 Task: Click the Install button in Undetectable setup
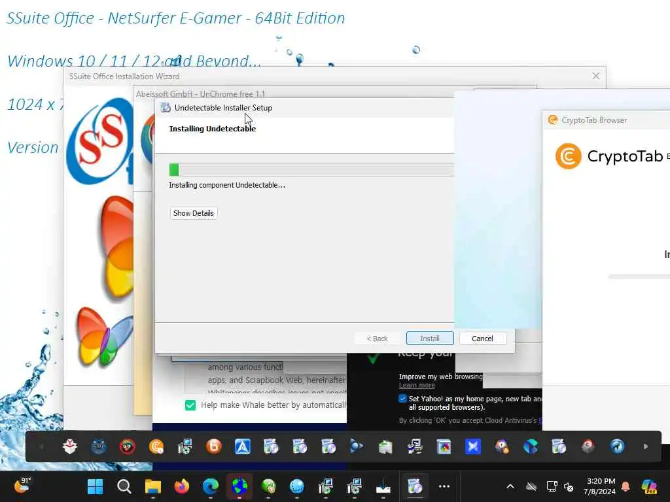click(x=430, y=339)
